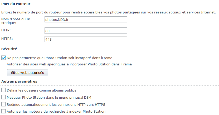Open the Sites web autorisés list
The width and height of the screenshot is (219, 115).
tap(27, 72)
